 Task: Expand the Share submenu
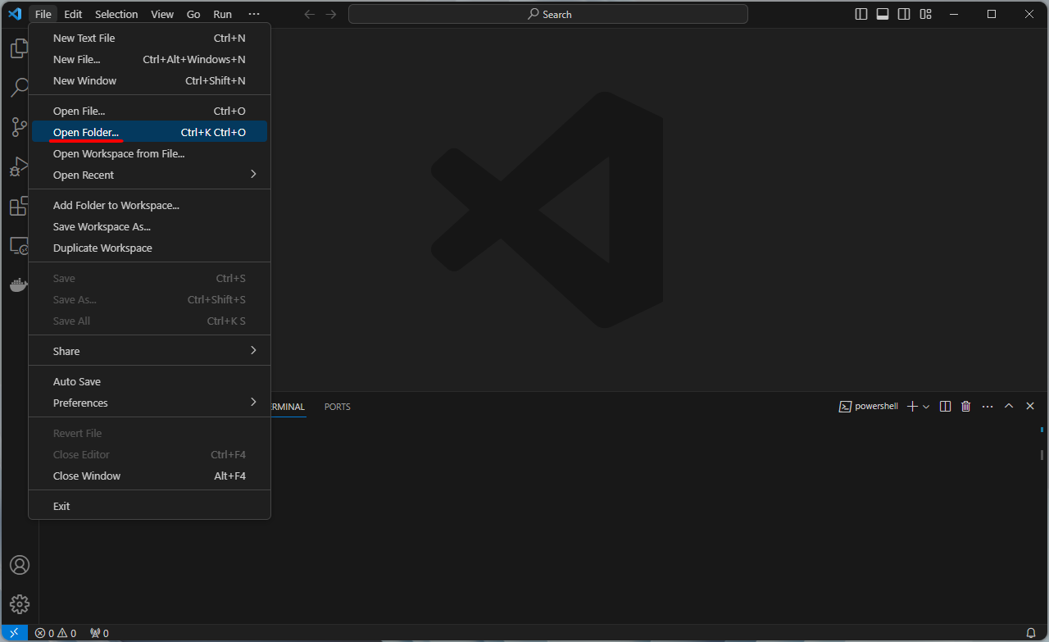[x=149, y=351]
